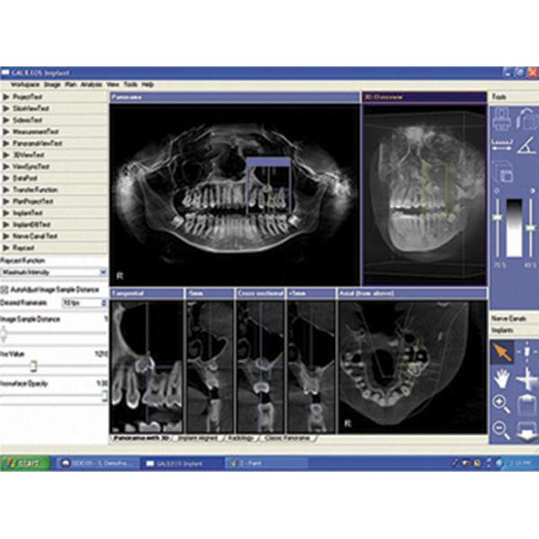The image size is (539, 539).
Task: Select the distance ruler measurement tool
Action: [x=502, y=147]
